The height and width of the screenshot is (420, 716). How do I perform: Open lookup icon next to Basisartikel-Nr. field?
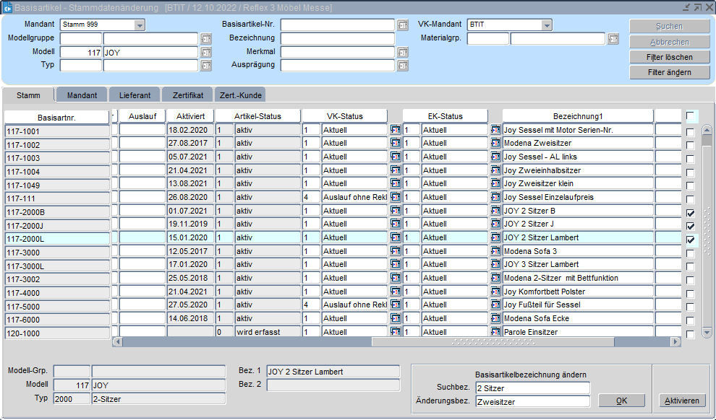[x=403, y=25]
